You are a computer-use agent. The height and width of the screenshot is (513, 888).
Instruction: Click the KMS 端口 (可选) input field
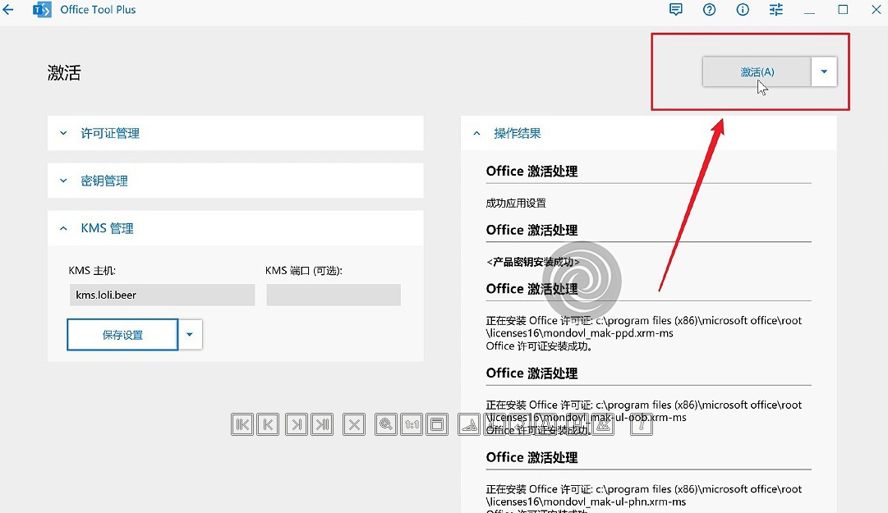click(x=334, y=295)
